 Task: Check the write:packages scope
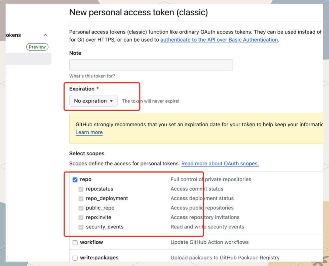[75, 257]
